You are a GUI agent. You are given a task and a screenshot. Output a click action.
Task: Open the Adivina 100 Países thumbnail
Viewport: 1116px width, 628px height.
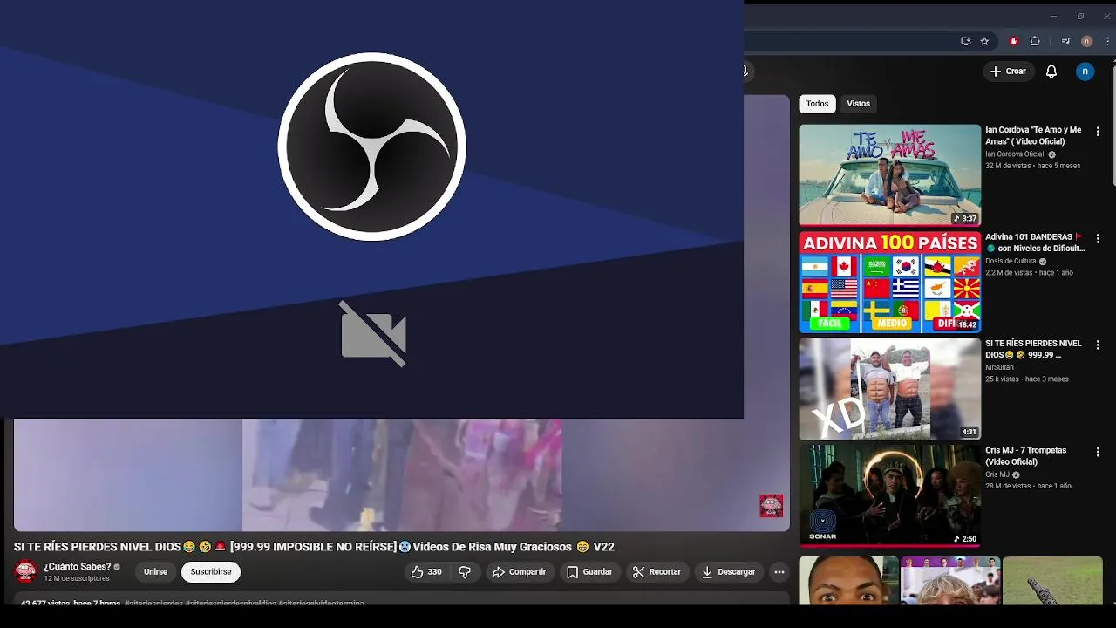[x=889, y=282]
